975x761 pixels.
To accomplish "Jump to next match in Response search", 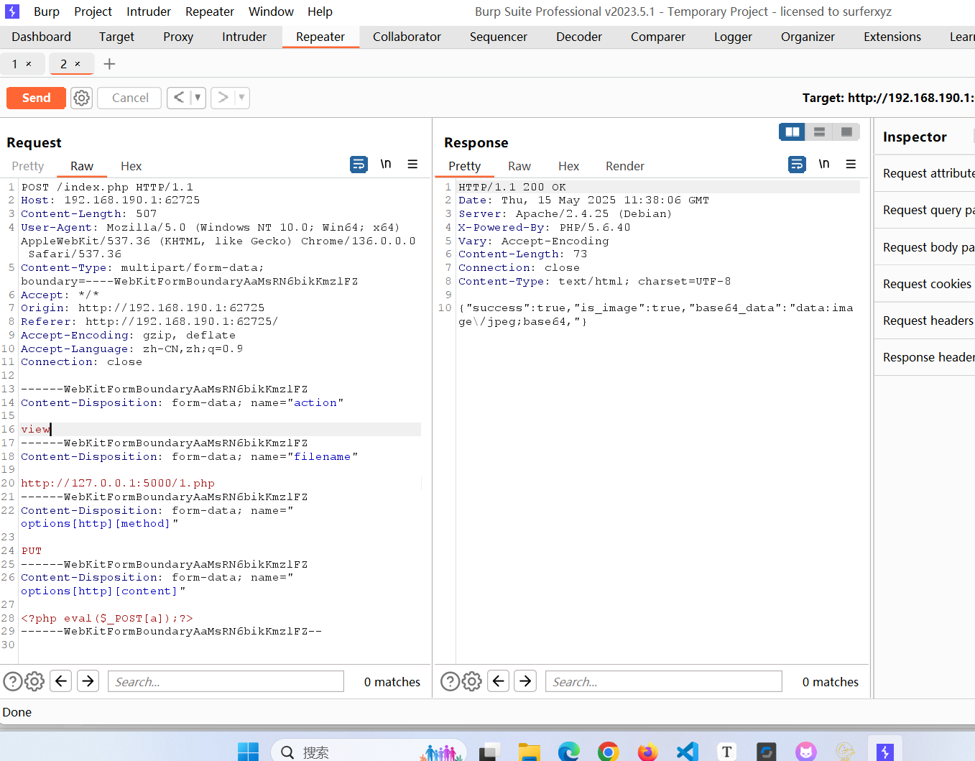I will [526, 681].
